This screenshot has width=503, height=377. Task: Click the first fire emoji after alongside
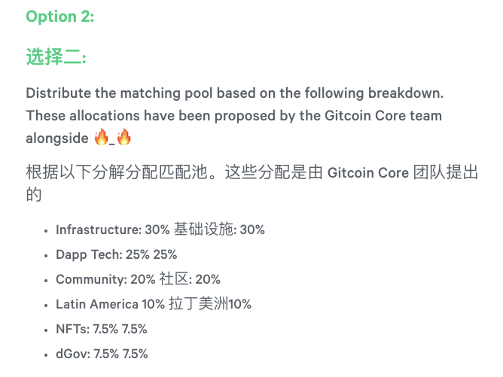click(x=102, y=137)
